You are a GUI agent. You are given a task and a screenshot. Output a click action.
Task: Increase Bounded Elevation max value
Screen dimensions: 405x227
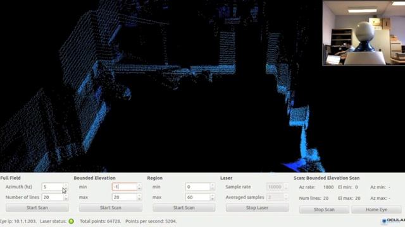[139, 195]
